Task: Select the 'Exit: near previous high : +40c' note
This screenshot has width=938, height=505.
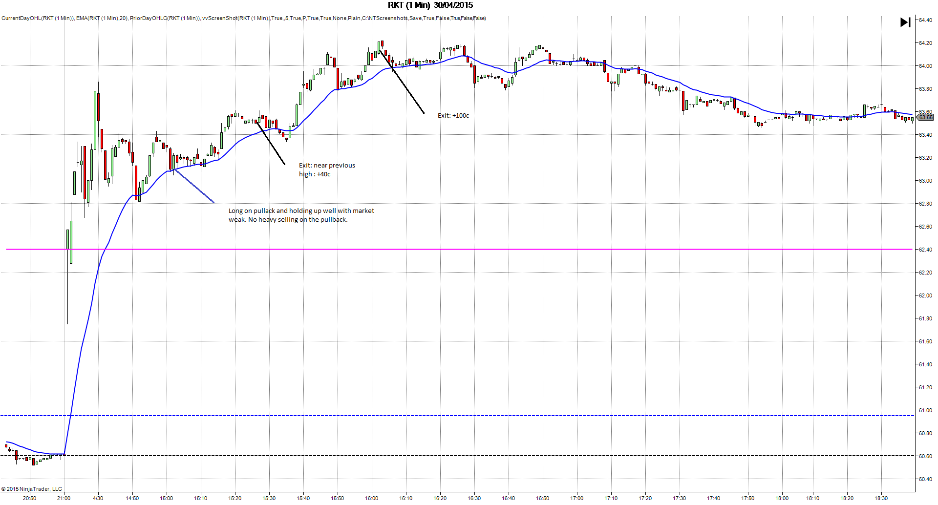Action: 327,170
